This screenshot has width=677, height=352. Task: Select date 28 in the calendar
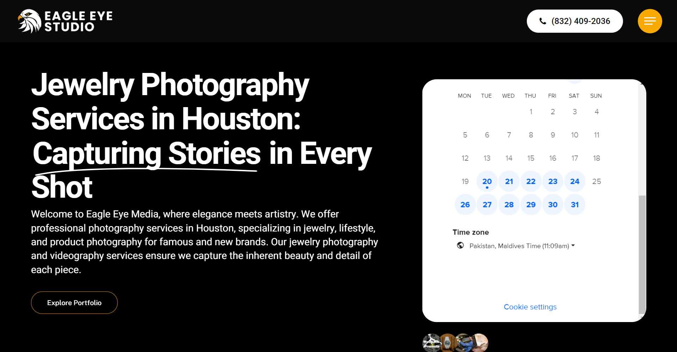pos(509,205)
